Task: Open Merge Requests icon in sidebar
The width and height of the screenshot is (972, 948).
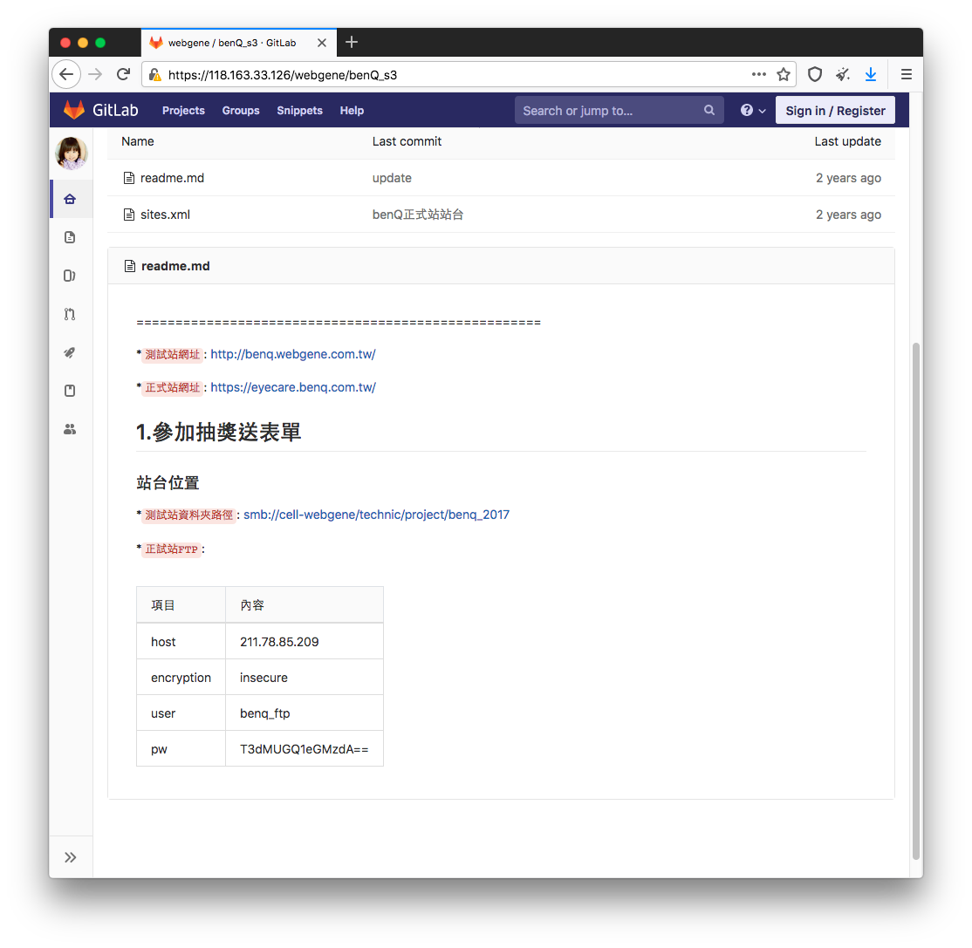Action: pos(70,314)
